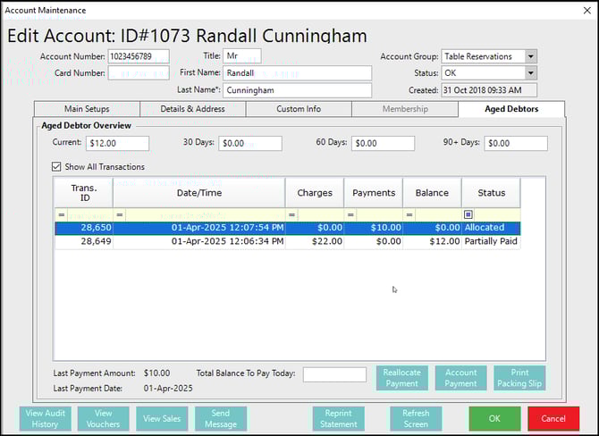This screenshot has width=599, height=436.
Task: Click the green OK button
Action: [494, 418]
